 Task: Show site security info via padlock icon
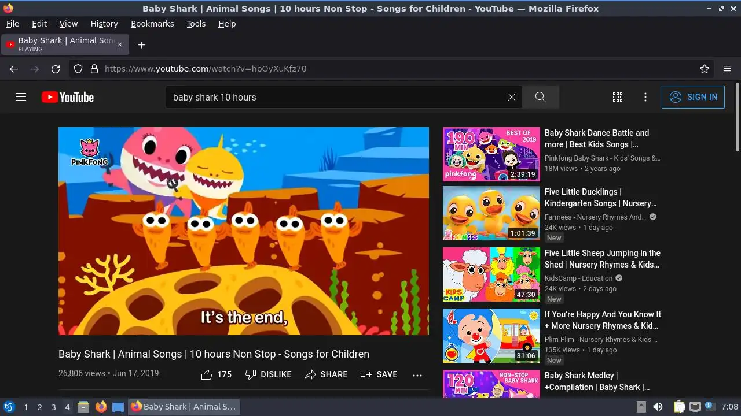[94, 69]
